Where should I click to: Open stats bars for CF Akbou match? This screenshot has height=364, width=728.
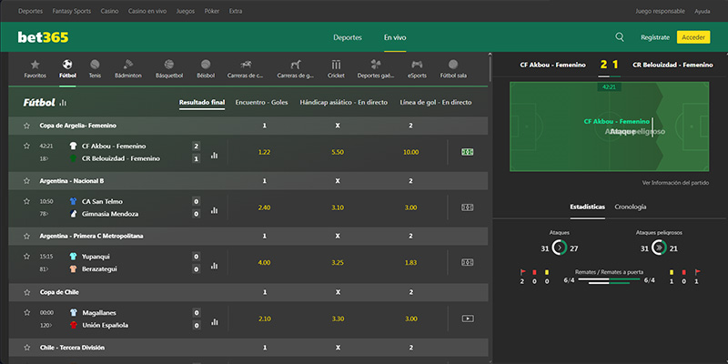click(214, 155)
